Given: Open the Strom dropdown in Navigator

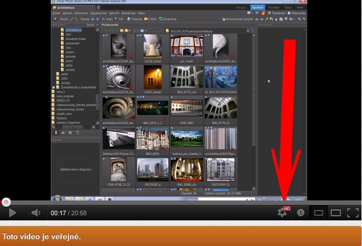Looking at the screenshot, I should pos(91,25).
